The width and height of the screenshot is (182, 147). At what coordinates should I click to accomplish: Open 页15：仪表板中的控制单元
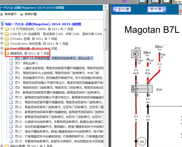(59, 122)
